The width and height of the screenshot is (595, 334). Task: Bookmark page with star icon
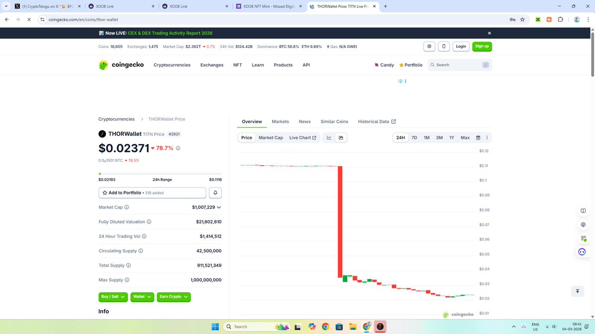[x=522, y=19]
